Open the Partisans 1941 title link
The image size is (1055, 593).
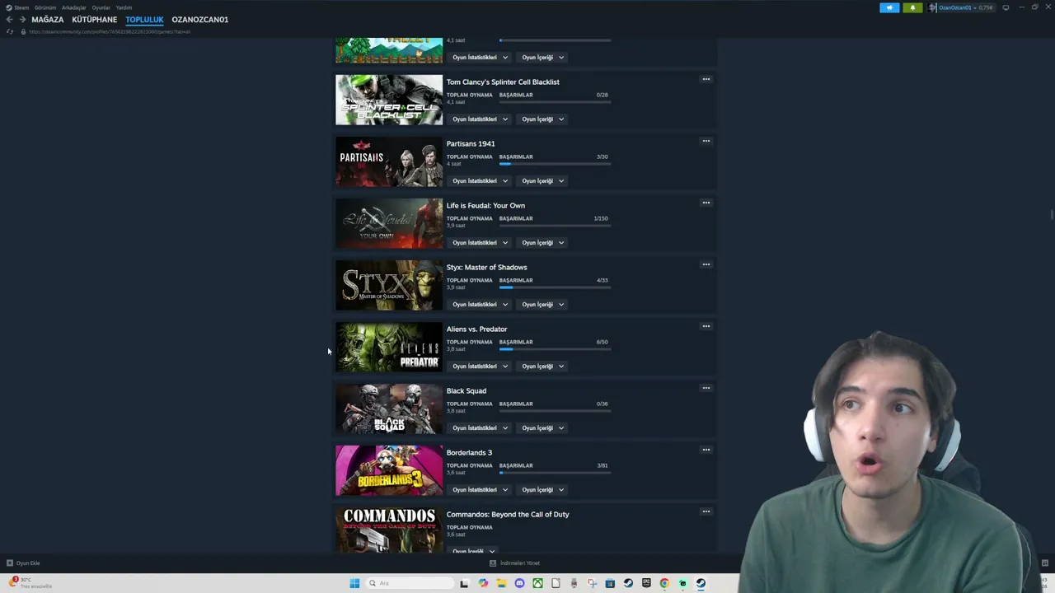click(471, 143)
